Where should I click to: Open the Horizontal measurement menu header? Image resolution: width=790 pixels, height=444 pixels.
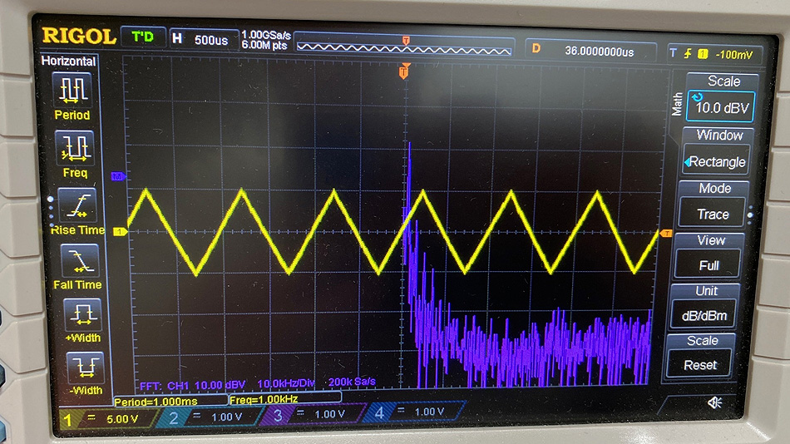(69, 61)
